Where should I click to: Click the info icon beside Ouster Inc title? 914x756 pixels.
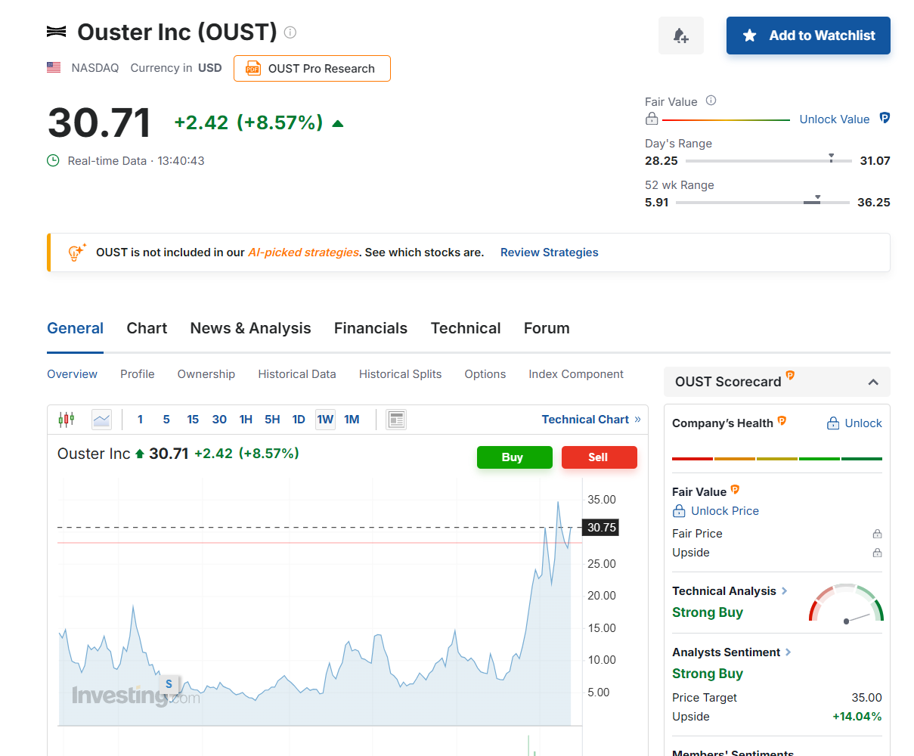pyautogui.click(x=290, y=32)
